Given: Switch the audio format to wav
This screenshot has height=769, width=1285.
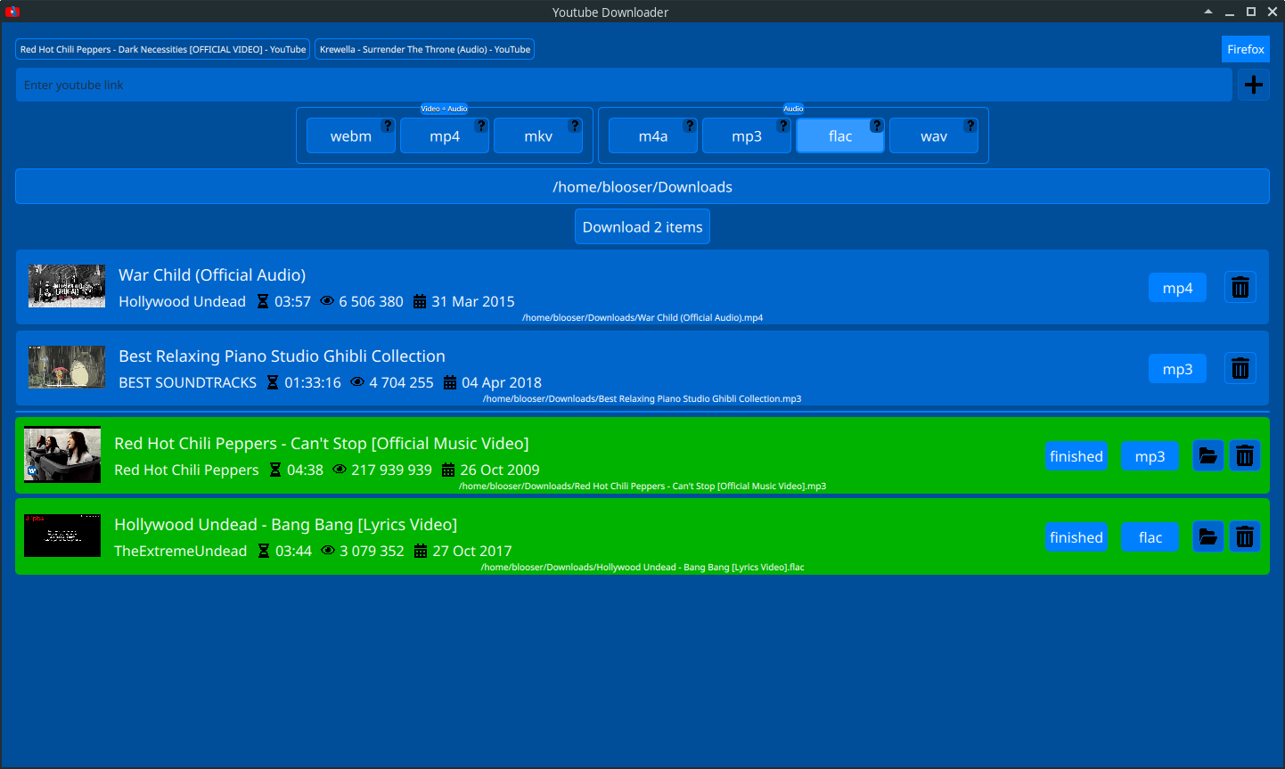Looking at the screenshot, I should tap(933, 136).
